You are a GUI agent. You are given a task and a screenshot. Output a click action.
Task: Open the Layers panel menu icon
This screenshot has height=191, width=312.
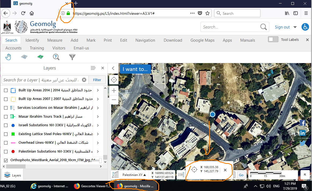pyautogui.click(x=93, y=68)
